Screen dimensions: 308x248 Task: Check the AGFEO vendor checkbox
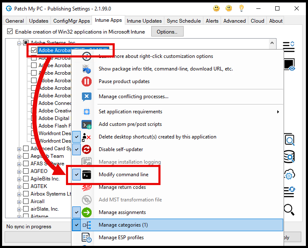click(x=26, y=171)
